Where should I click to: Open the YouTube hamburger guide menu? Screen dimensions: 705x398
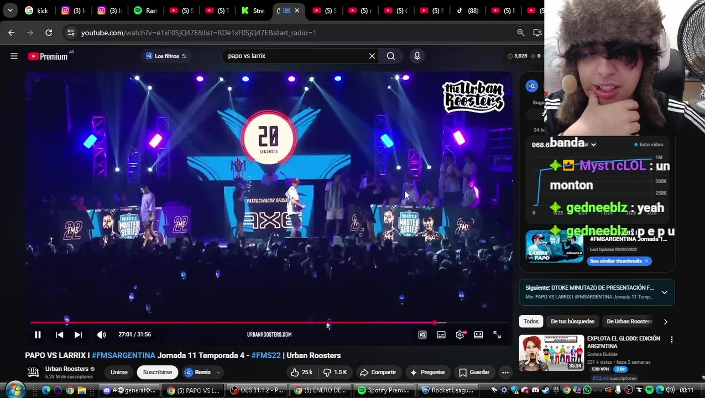tap(14, 56)
